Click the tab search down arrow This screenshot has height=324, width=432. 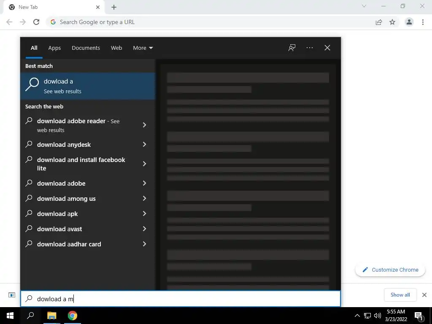(x=364, y=6)
